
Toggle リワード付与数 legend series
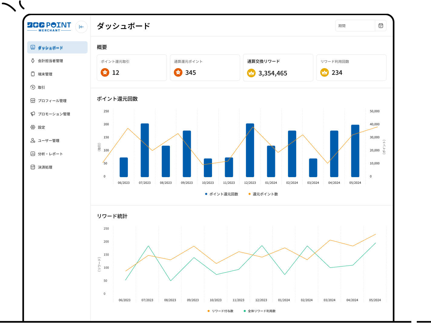(x=220, y=311)
